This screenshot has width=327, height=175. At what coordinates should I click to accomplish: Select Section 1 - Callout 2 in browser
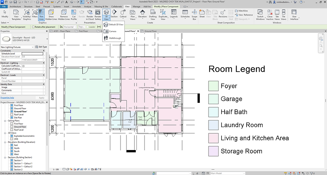[x=23, y=166]
